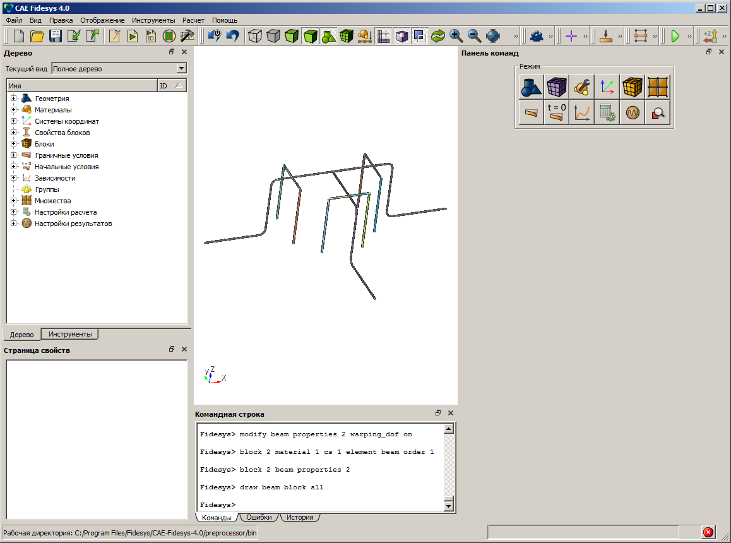
Task: Click the export icon with upward green arrow
Action: 92,36
